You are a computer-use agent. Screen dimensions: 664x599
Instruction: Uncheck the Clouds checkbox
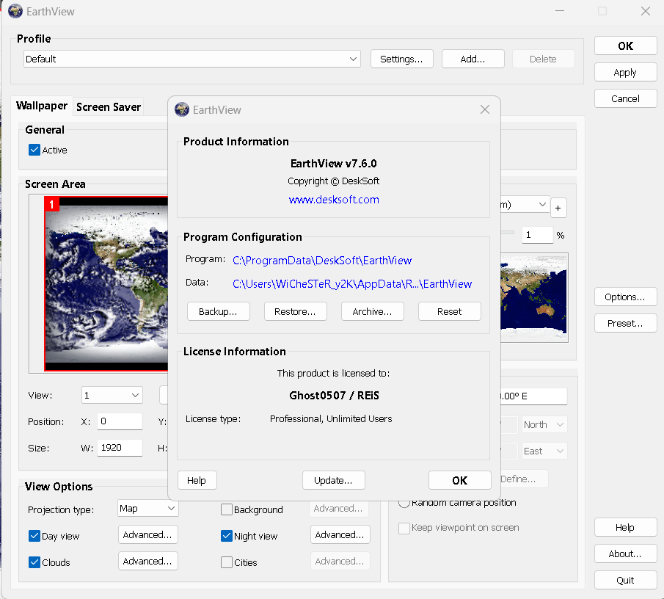[x=34, y=562]
